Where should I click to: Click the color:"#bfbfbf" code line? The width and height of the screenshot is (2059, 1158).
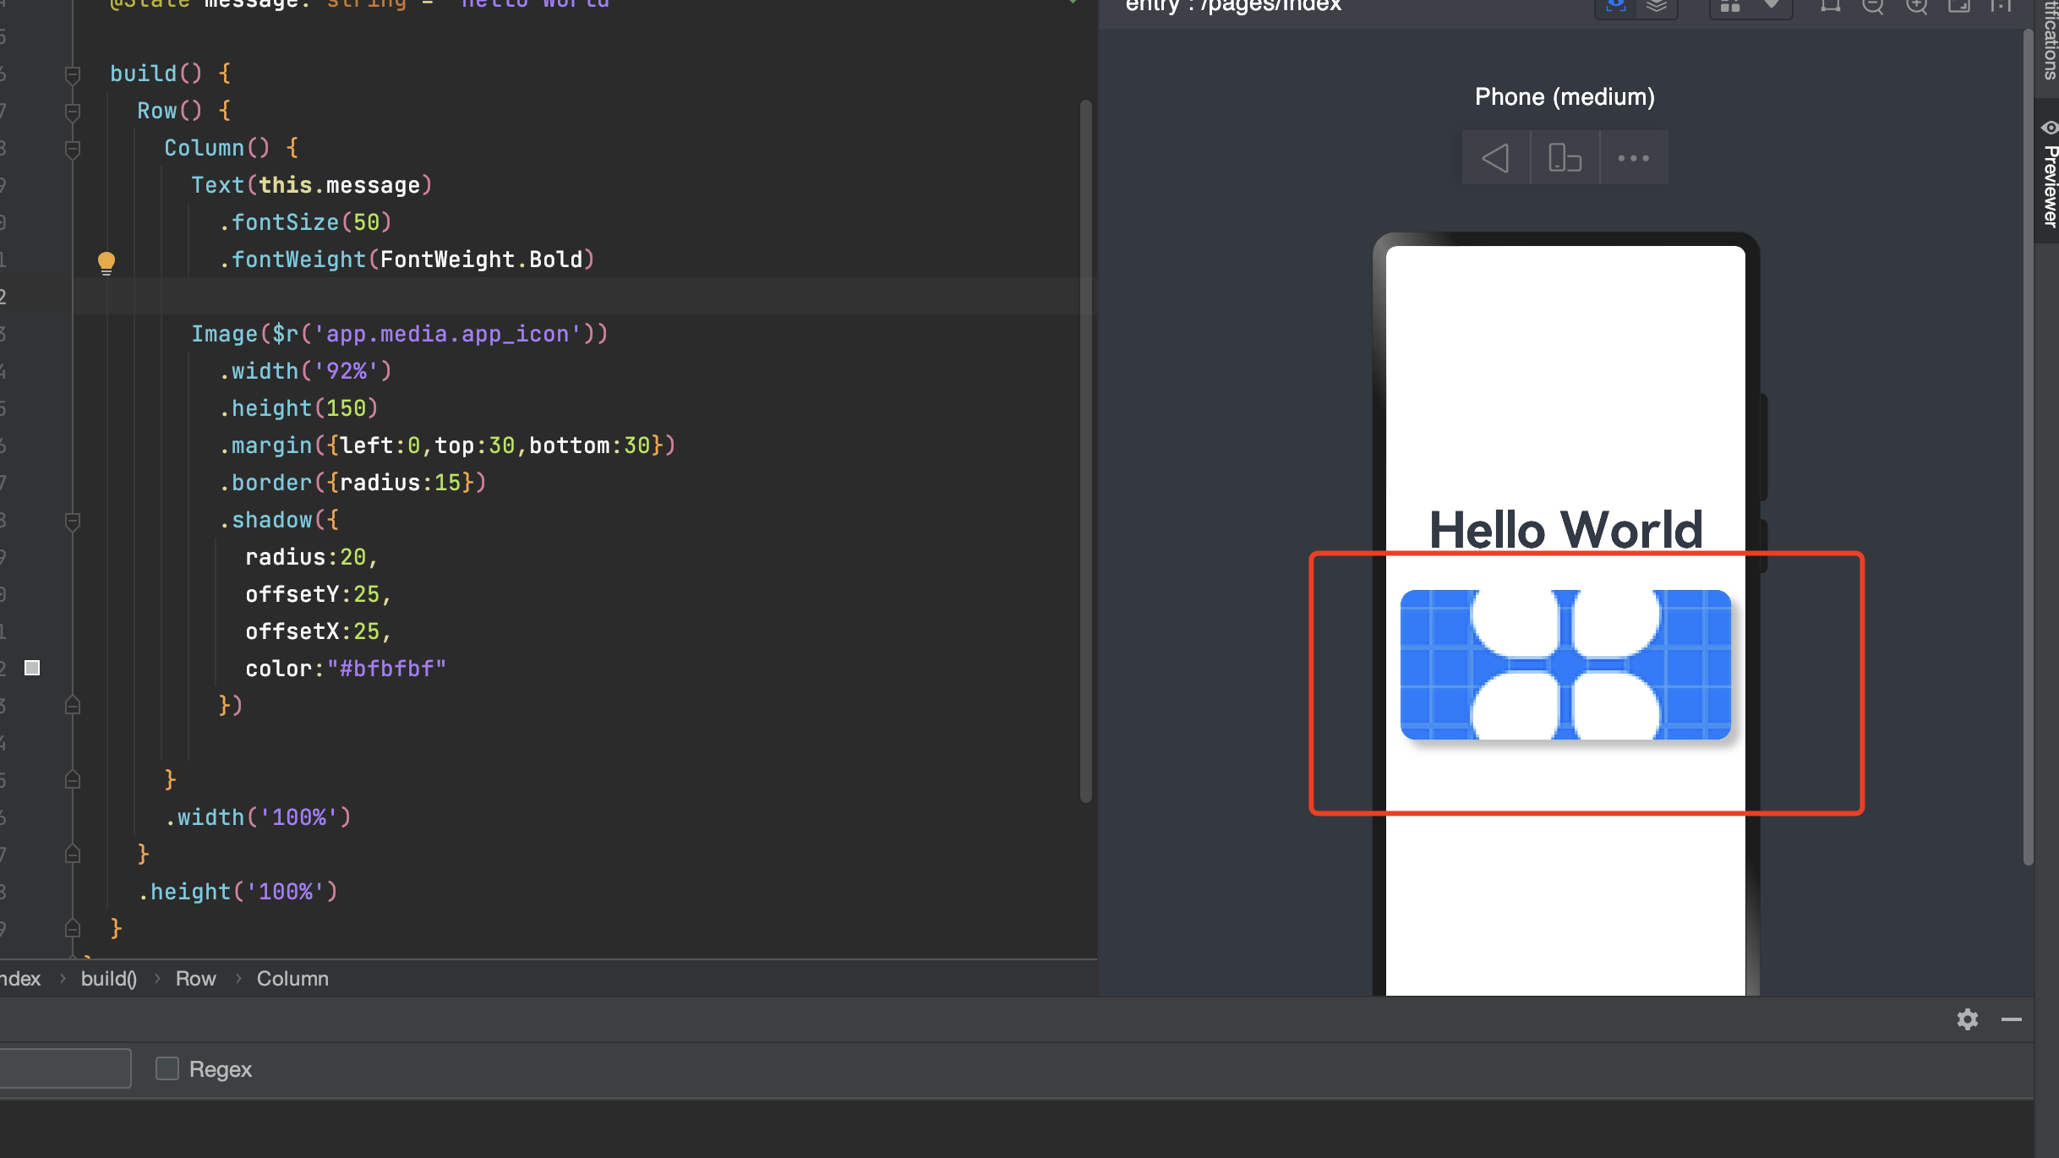[346, 669]
